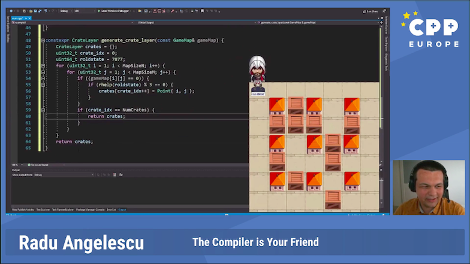Click Live Share button
The height and width of the screenshot is (264, 470).
370,11
